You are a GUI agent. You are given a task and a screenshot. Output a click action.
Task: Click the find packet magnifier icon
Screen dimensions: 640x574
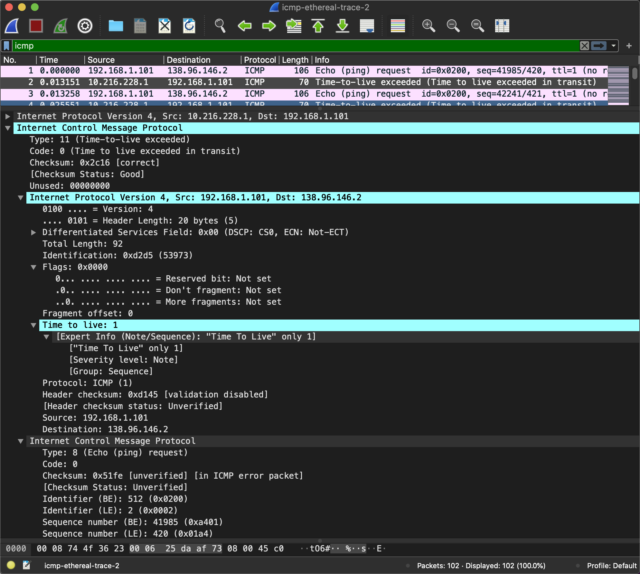click(220, 26)
